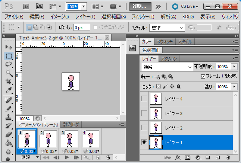This screenshot has width=241, height=163.
Task: Open 不透明度 slider arrow
Action: [x=234, y=67]
